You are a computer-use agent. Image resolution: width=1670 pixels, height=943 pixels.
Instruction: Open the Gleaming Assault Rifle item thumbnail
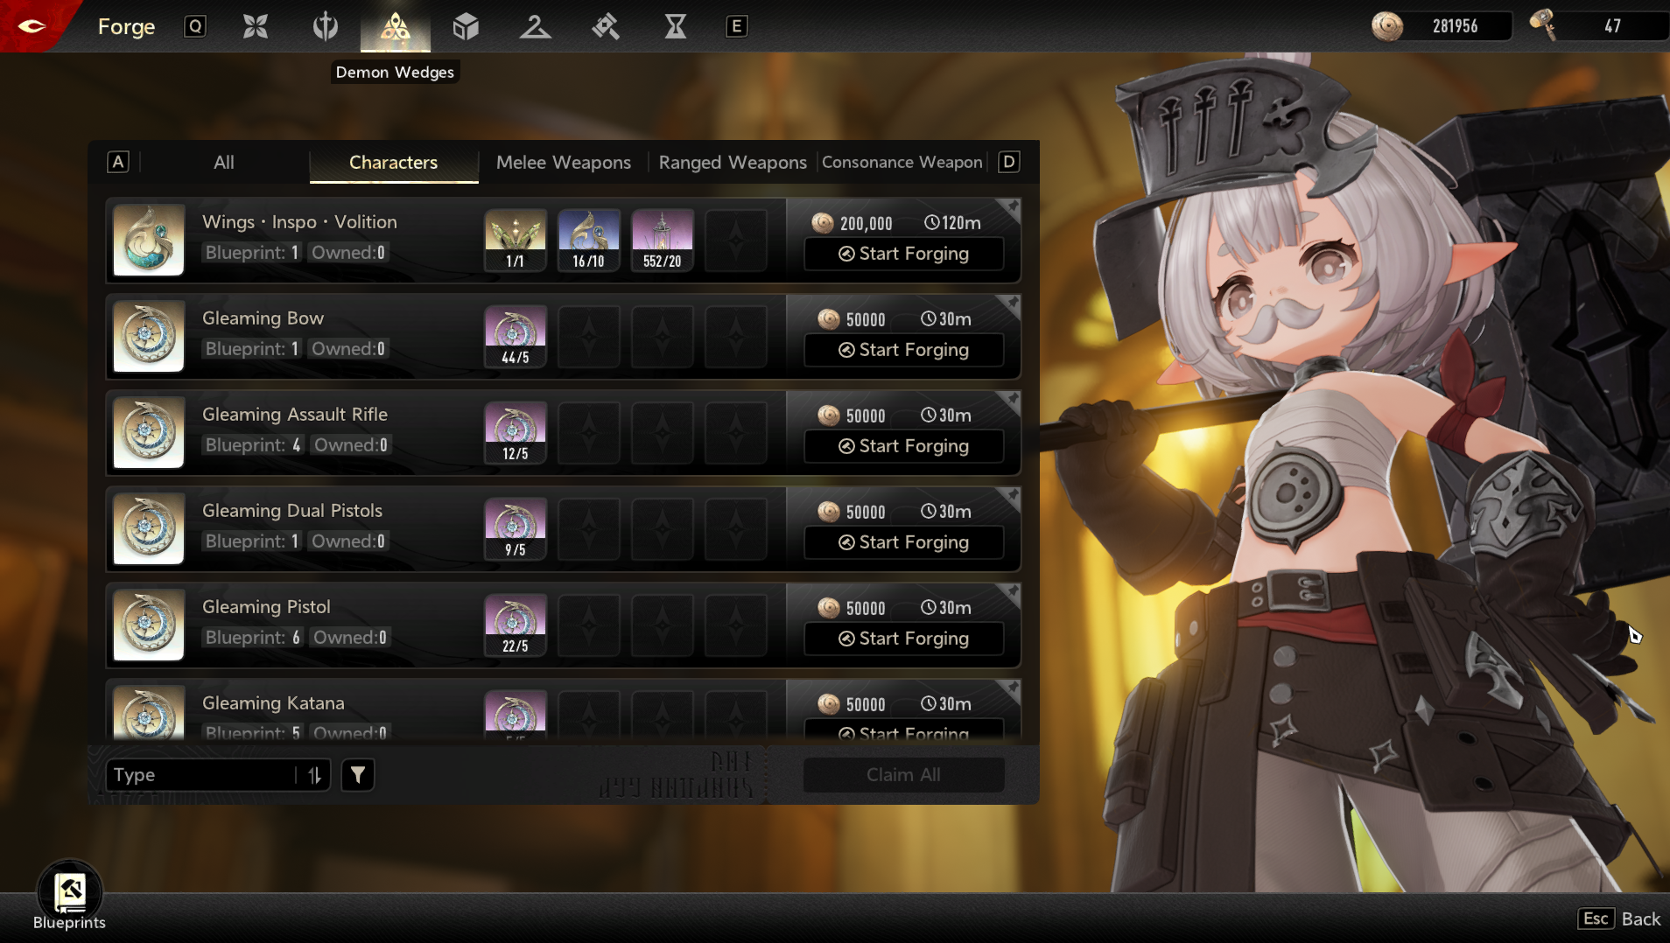coord(149,432)
